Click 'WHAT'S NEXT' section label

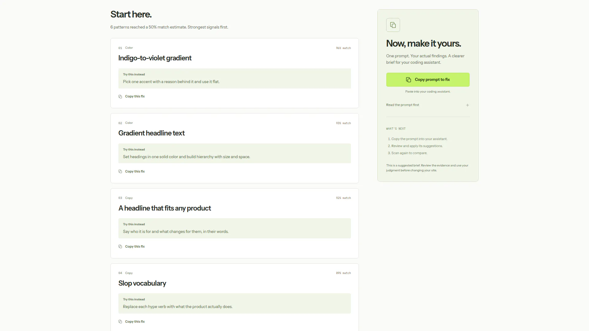(x=396, y=129)
